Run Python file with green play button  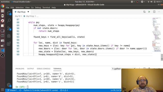pos(149,12)
